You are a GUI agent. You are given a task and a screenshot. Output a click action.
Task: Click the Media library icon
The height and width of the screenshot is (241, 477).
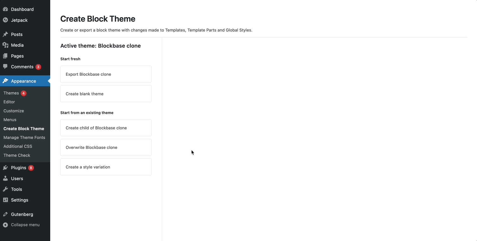(5, 45)
